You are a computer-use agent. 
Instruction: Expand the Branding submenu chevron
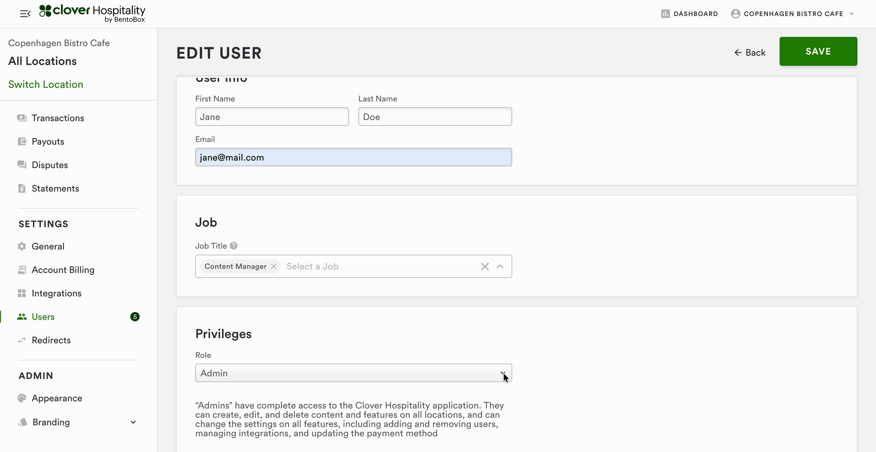pyautogui.click(x=133, y=422)
